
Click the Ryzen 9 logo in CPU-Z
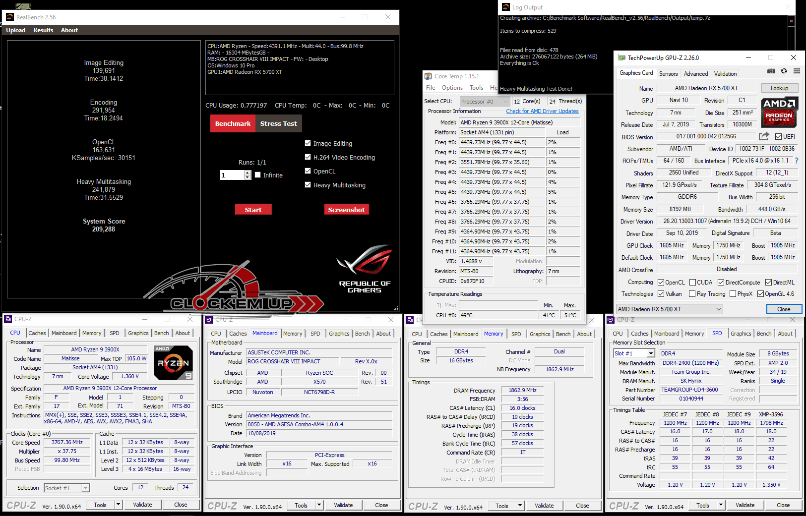tap(173, 363)
